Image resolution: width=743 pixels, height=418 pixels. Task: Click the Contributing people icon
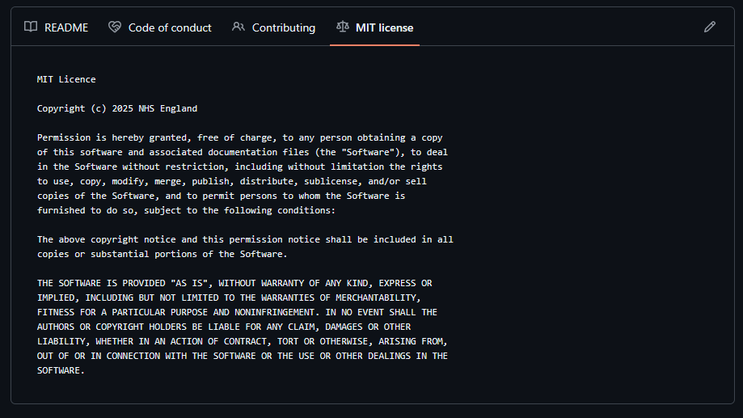[x=239, y=27]
